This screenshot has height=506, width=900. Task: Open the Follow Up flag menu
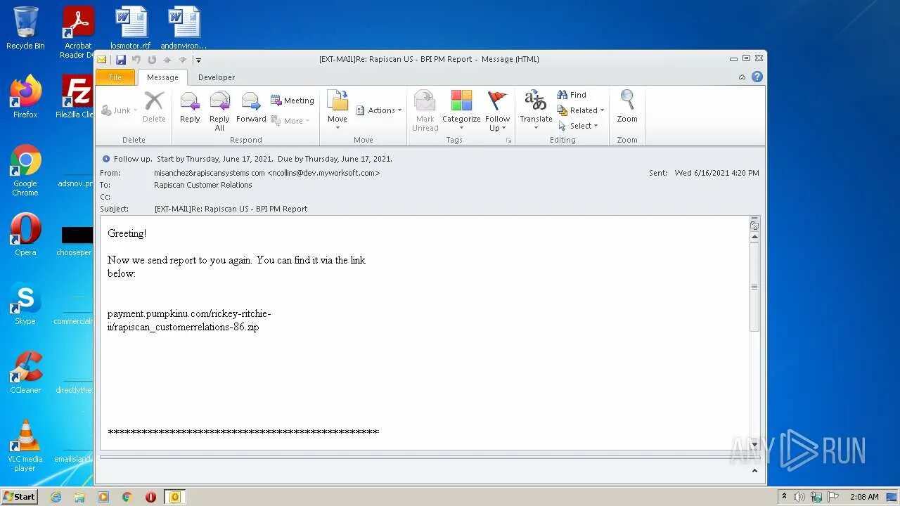click(x=497, y=110)
